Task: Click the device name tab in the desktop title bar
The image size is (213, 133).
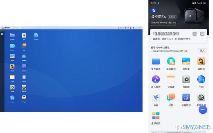Action: (16, 28)
